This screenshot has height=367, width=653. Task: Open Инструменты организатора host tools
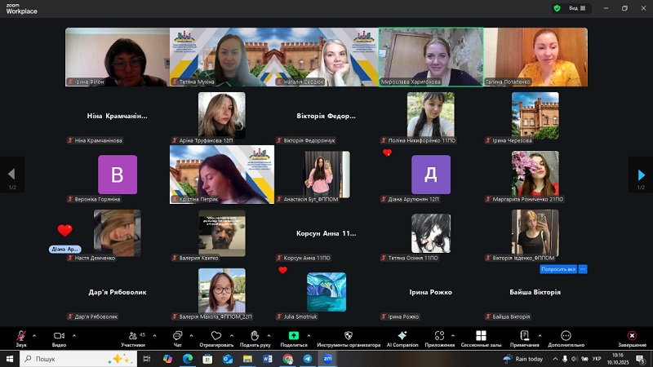[x=349, y=337]
